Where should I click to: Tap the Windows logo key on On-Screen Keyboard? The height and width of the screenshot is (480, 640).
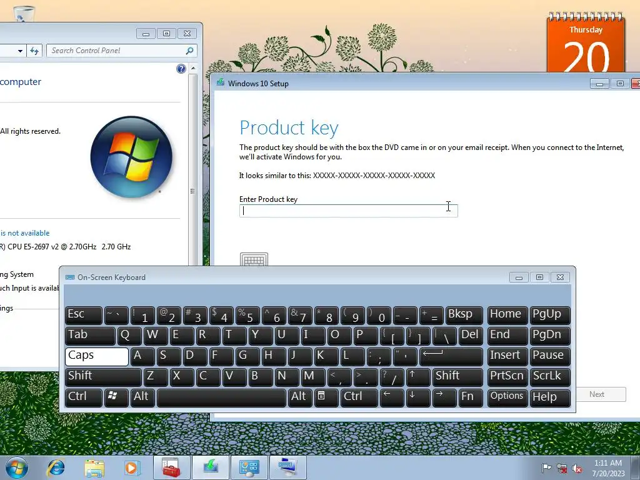coord(116,397)
